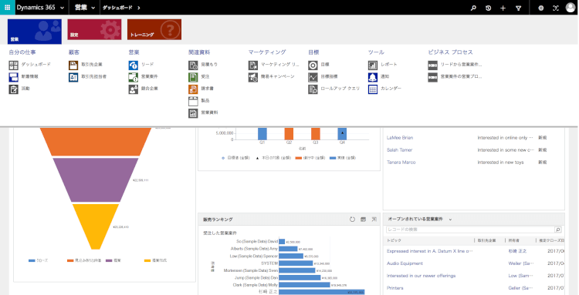Viewport: 579px width, 295px height.
Task: Open 活動 menu entry
Action: 20,89
